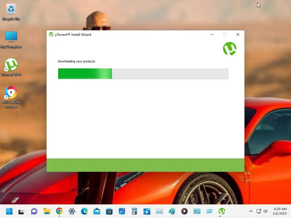Open File Explorer from the taskbar
This screenshot has height=218, width=291.
click(47, 211)
